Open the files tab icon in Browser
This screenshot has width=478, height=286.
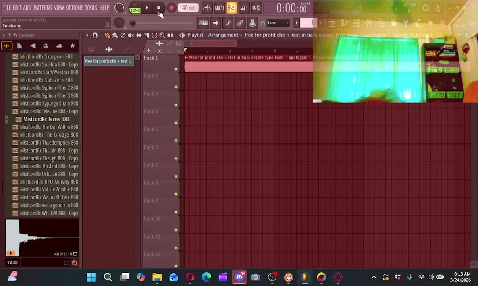point(19,46)
